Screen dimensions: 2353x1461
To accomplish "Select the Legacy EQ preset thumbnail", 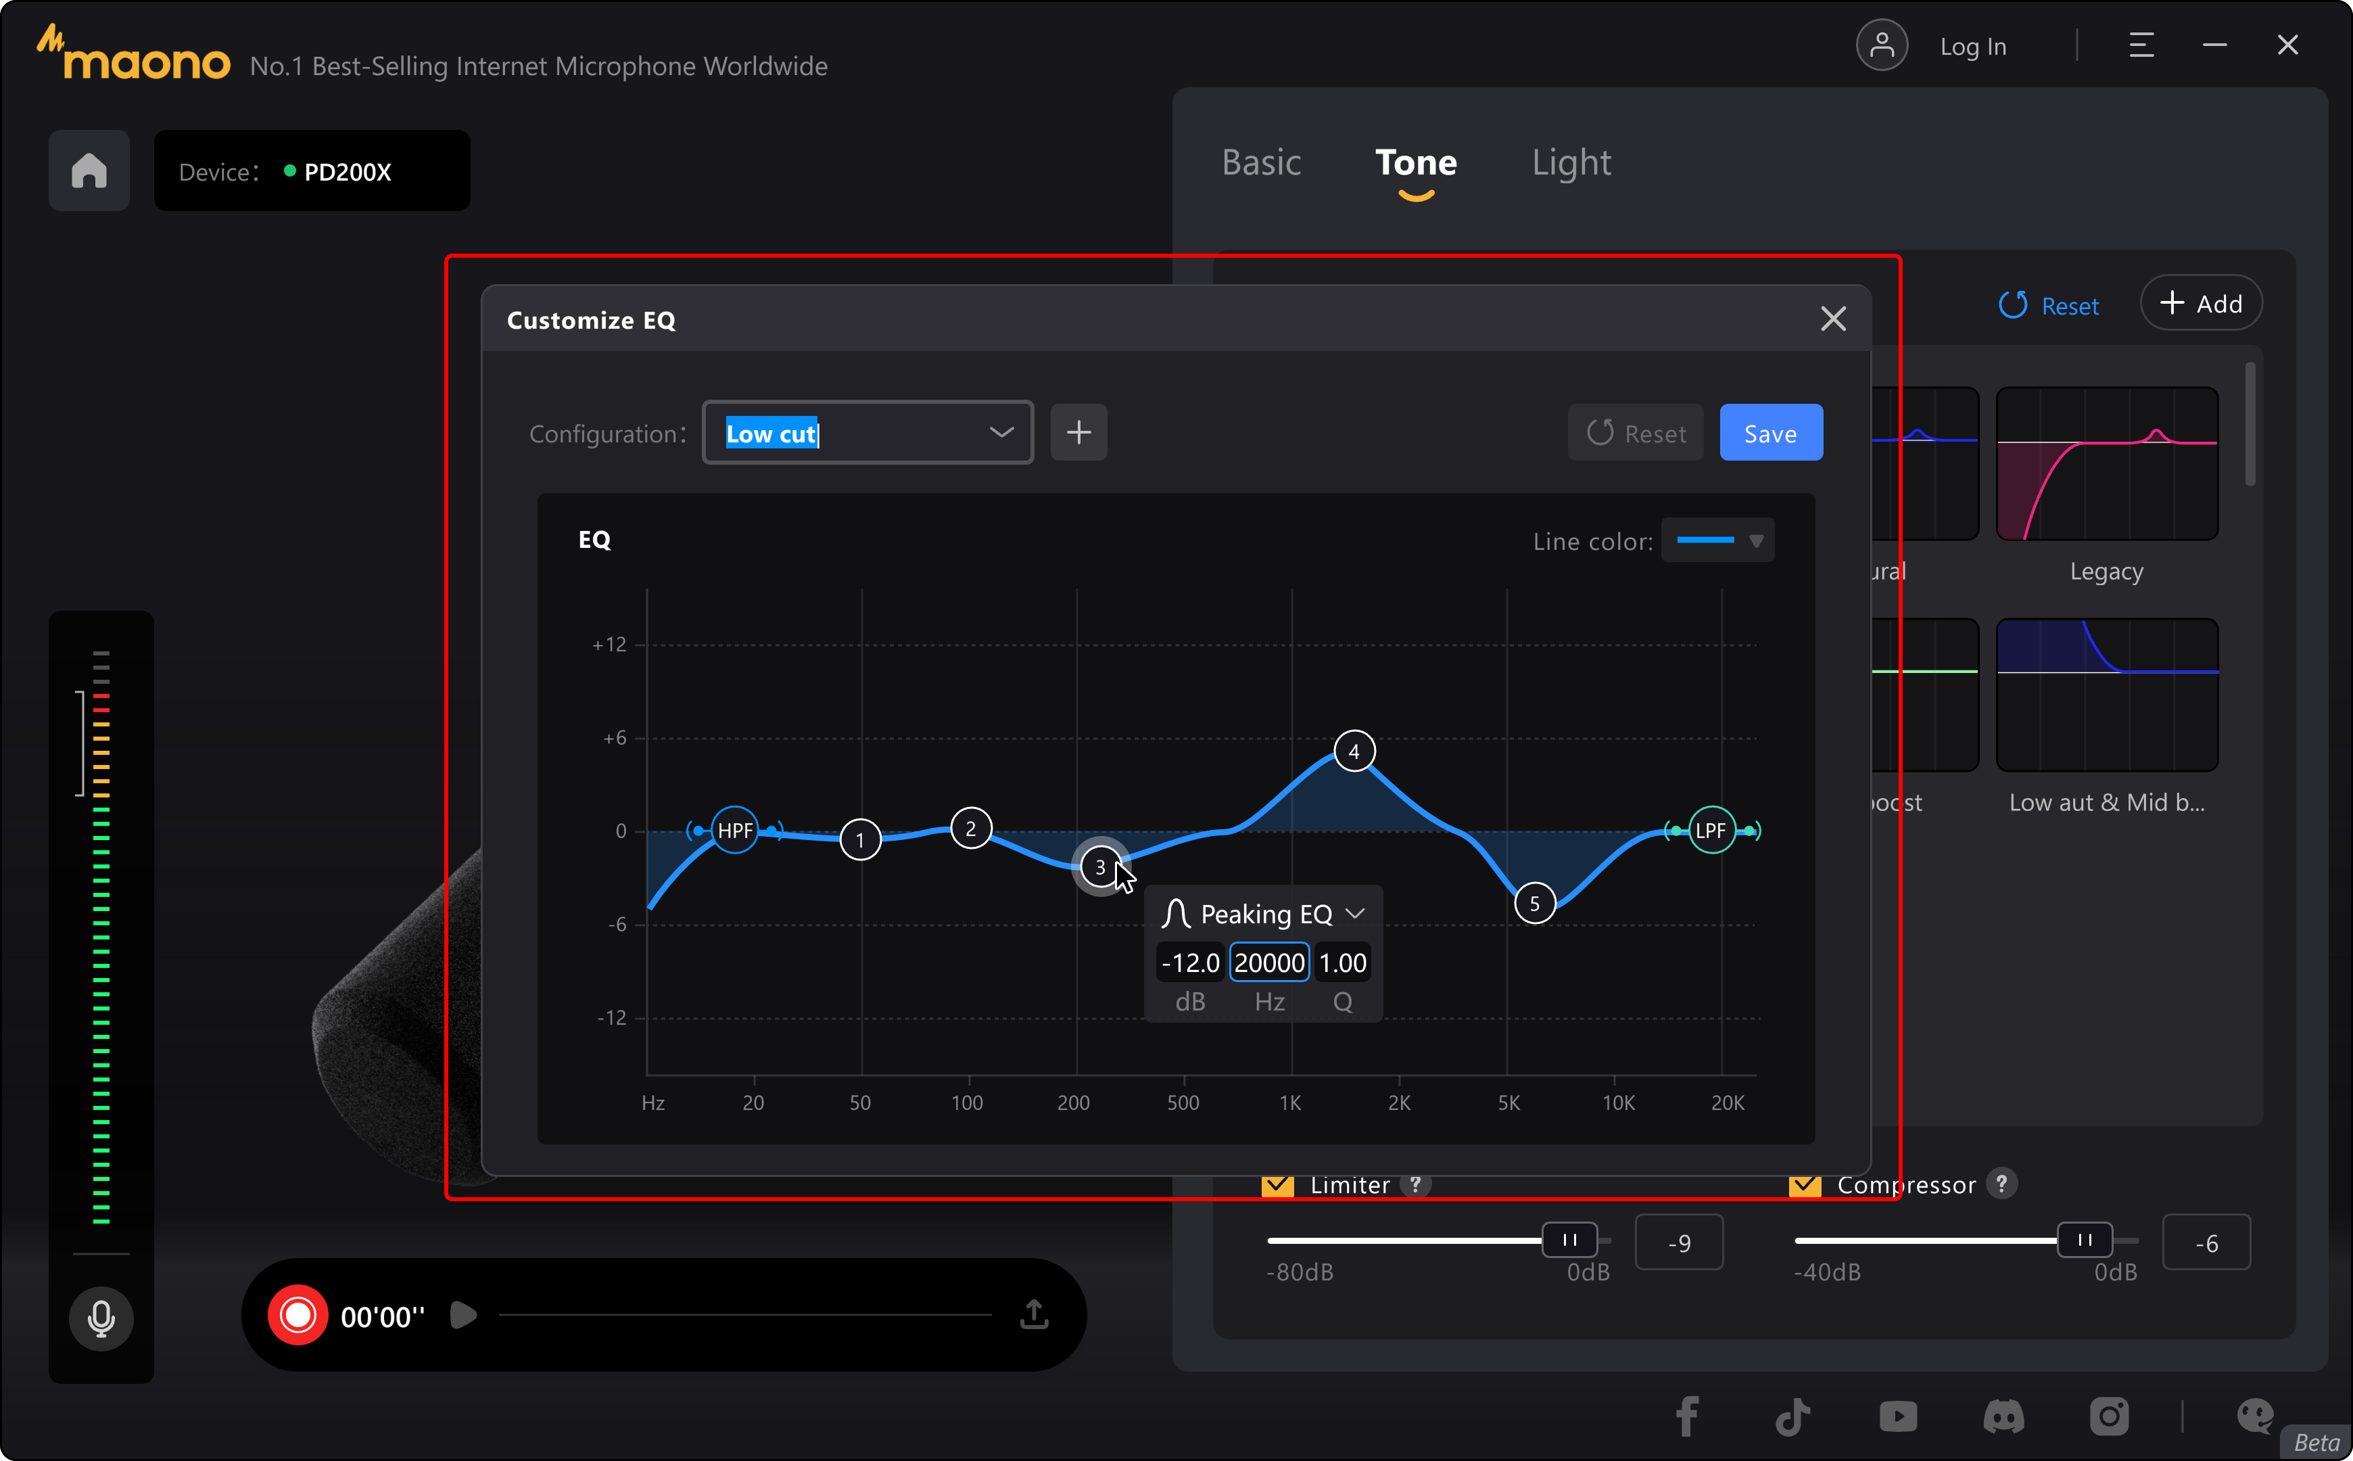I will (x=2106, y=464).
